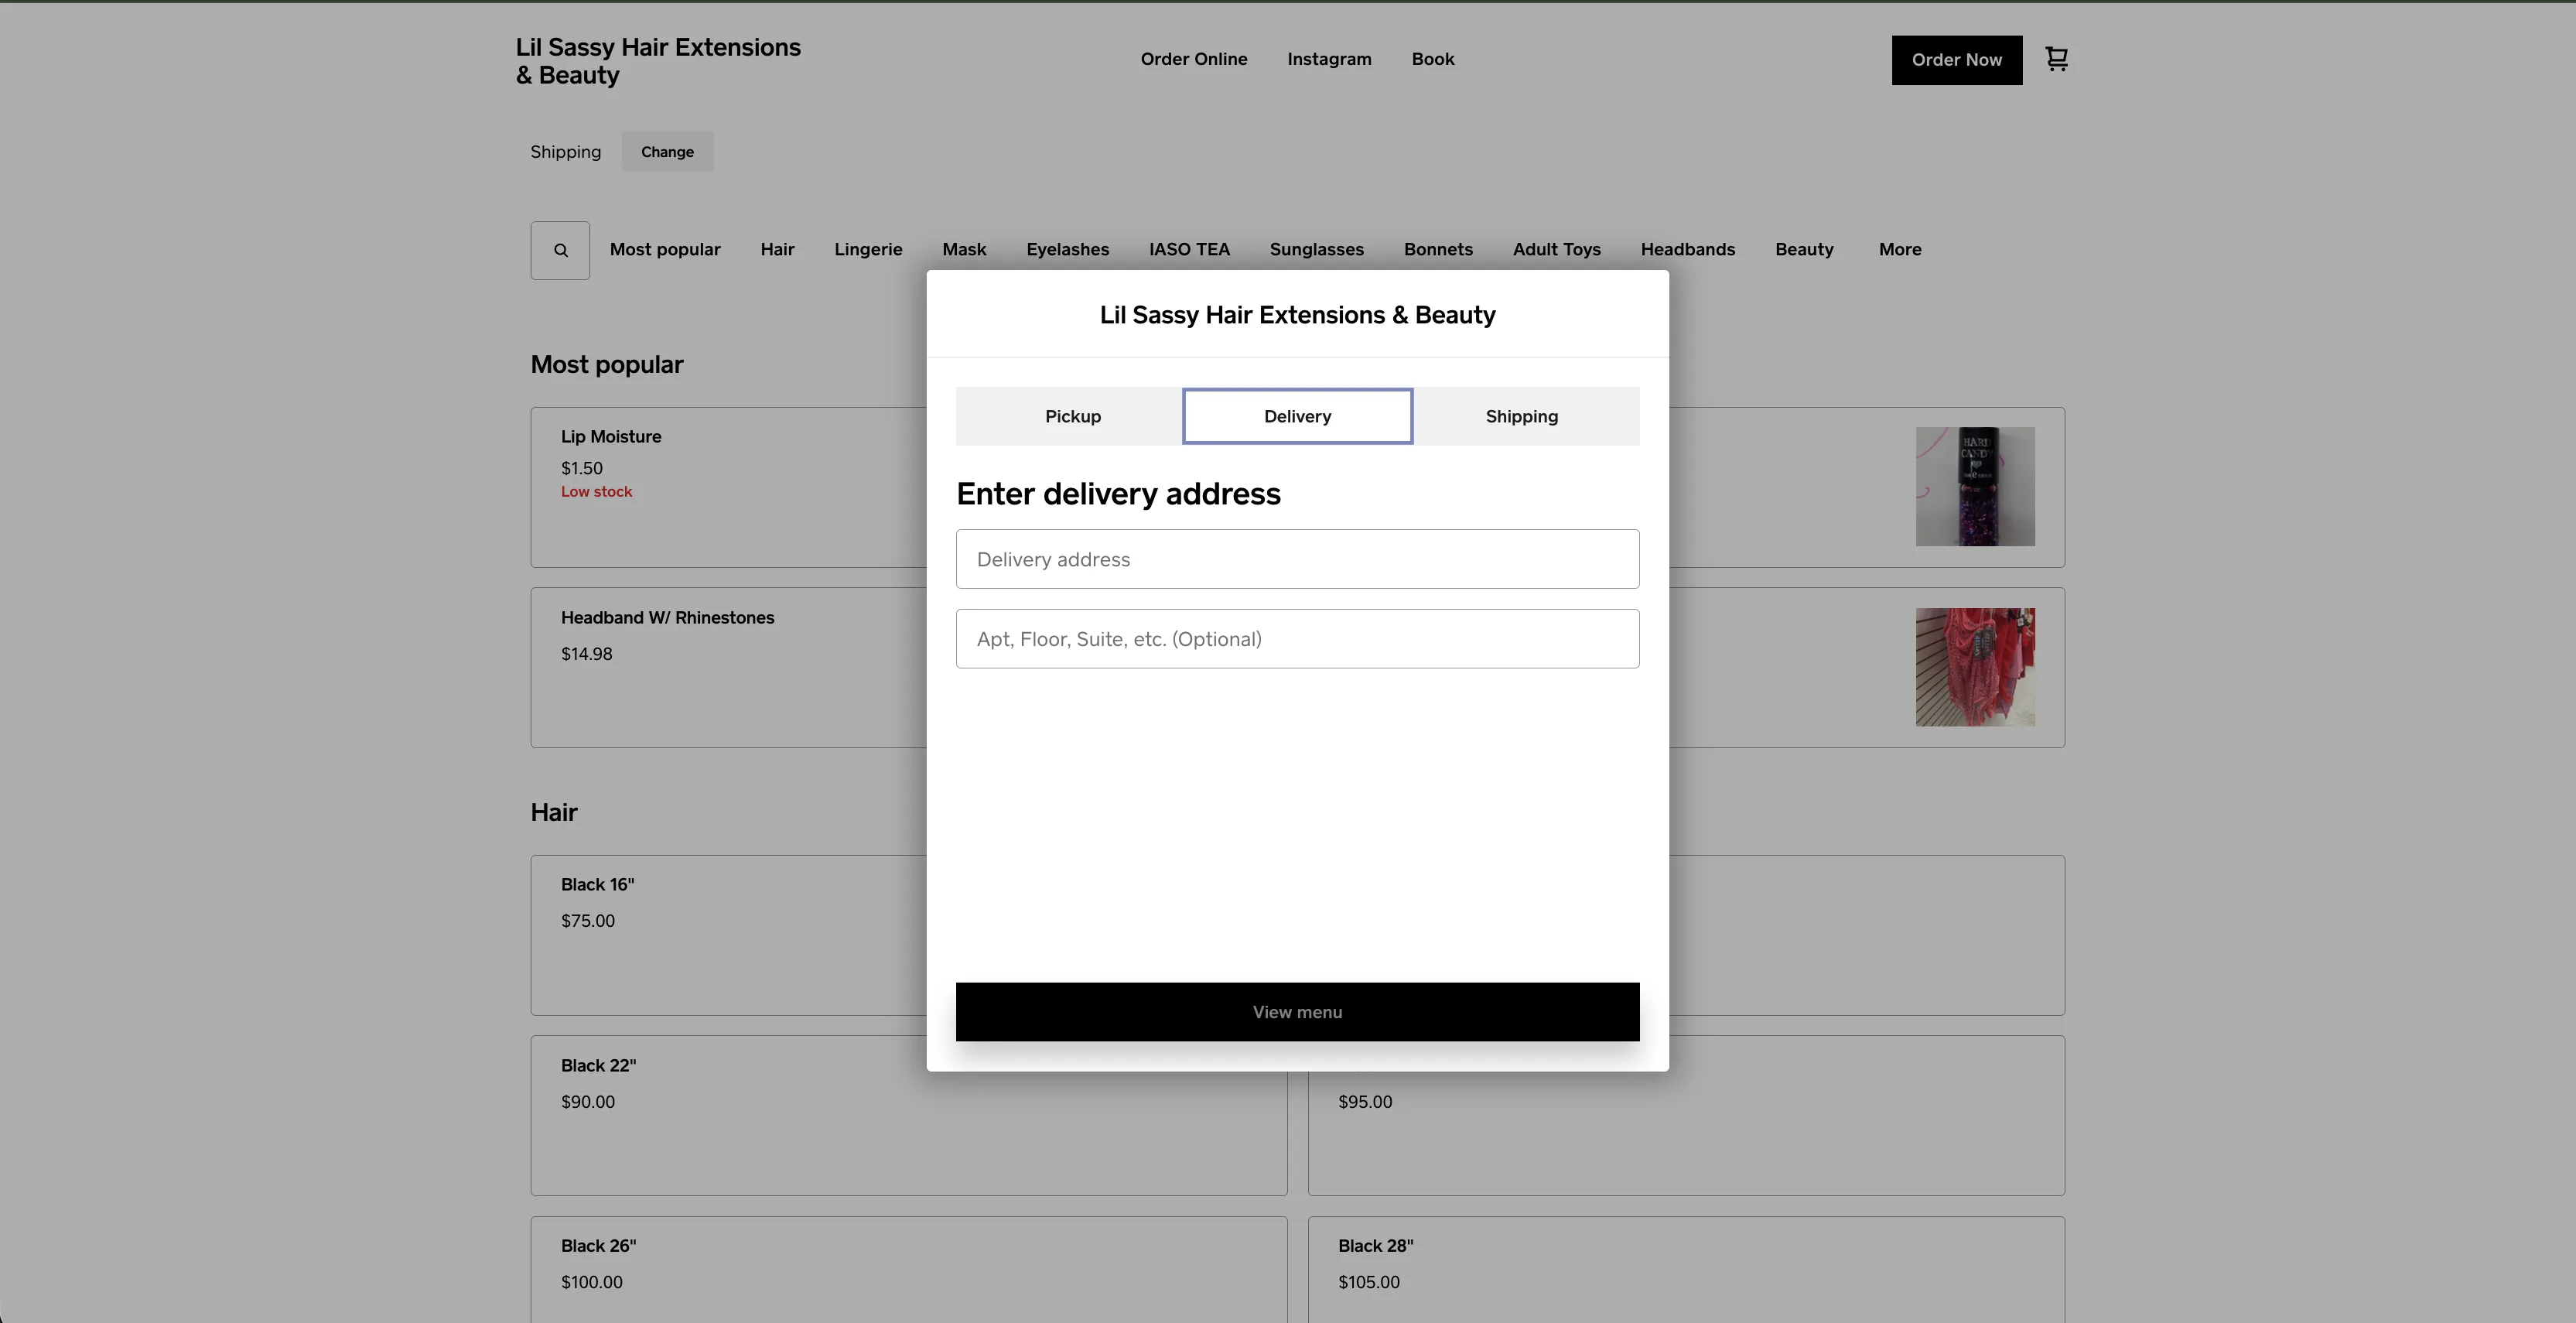Expand the More categories dropdown

tap(1899, 249)
